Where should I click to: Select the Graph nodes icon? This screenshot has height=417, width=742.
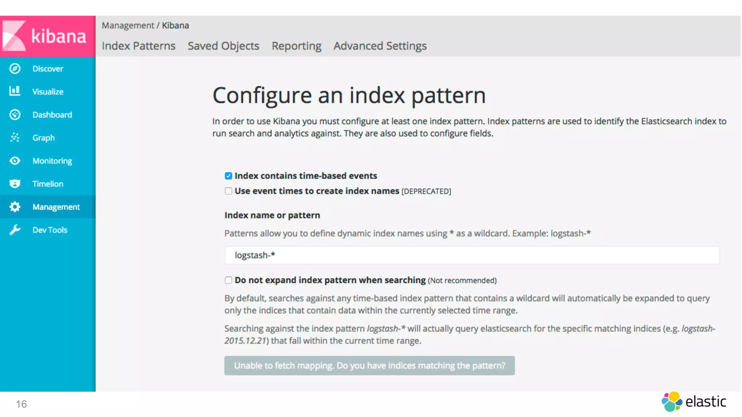point(15,138)
